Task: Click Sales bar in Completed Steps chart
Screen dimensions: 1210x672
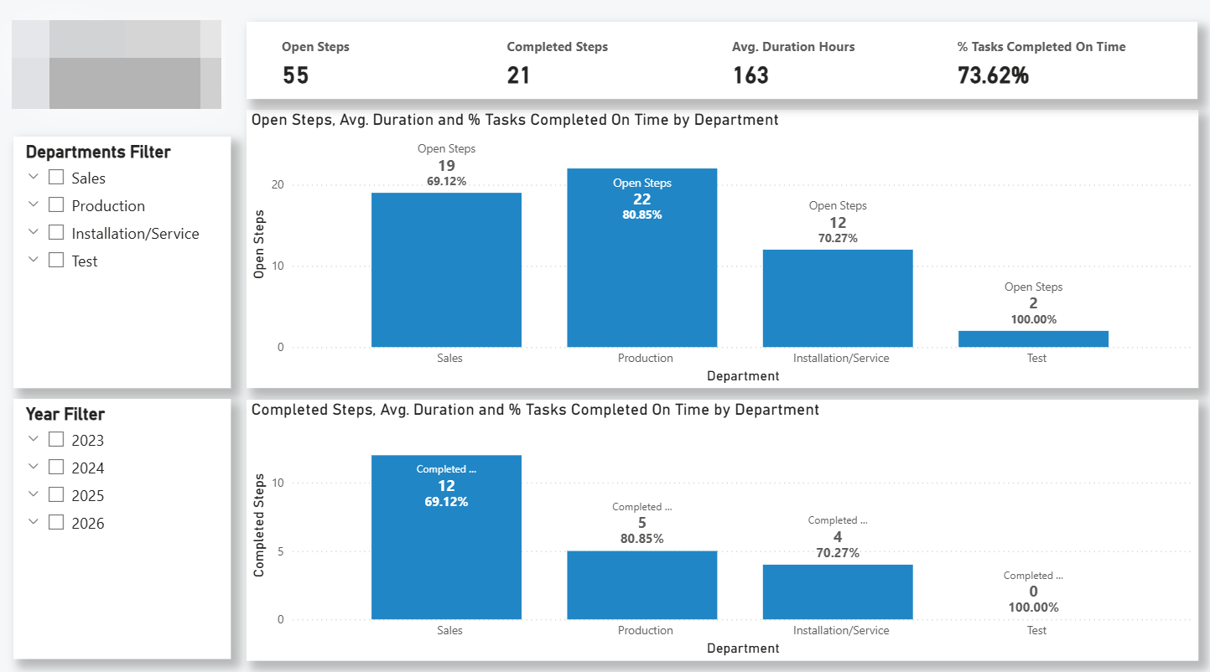Action: [x=446, y=553]
